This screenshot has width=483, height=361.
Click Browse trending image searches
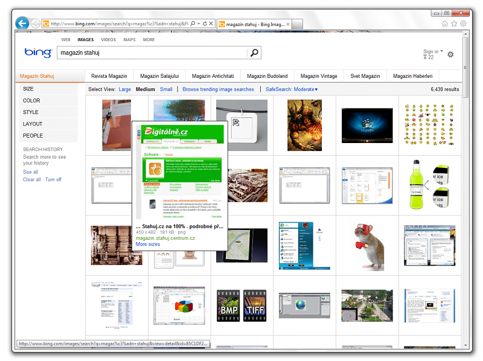click(x=218, y=89)
